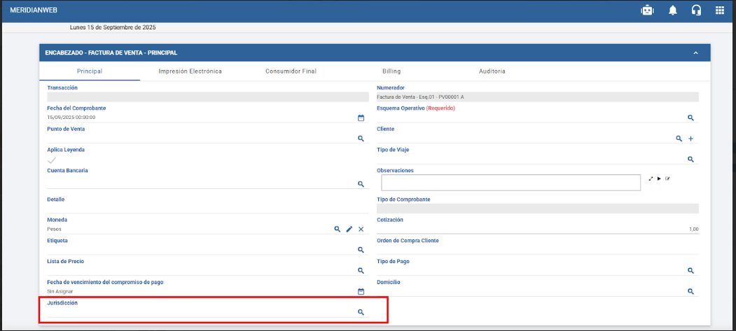Switch to the Billing tab

391,71
